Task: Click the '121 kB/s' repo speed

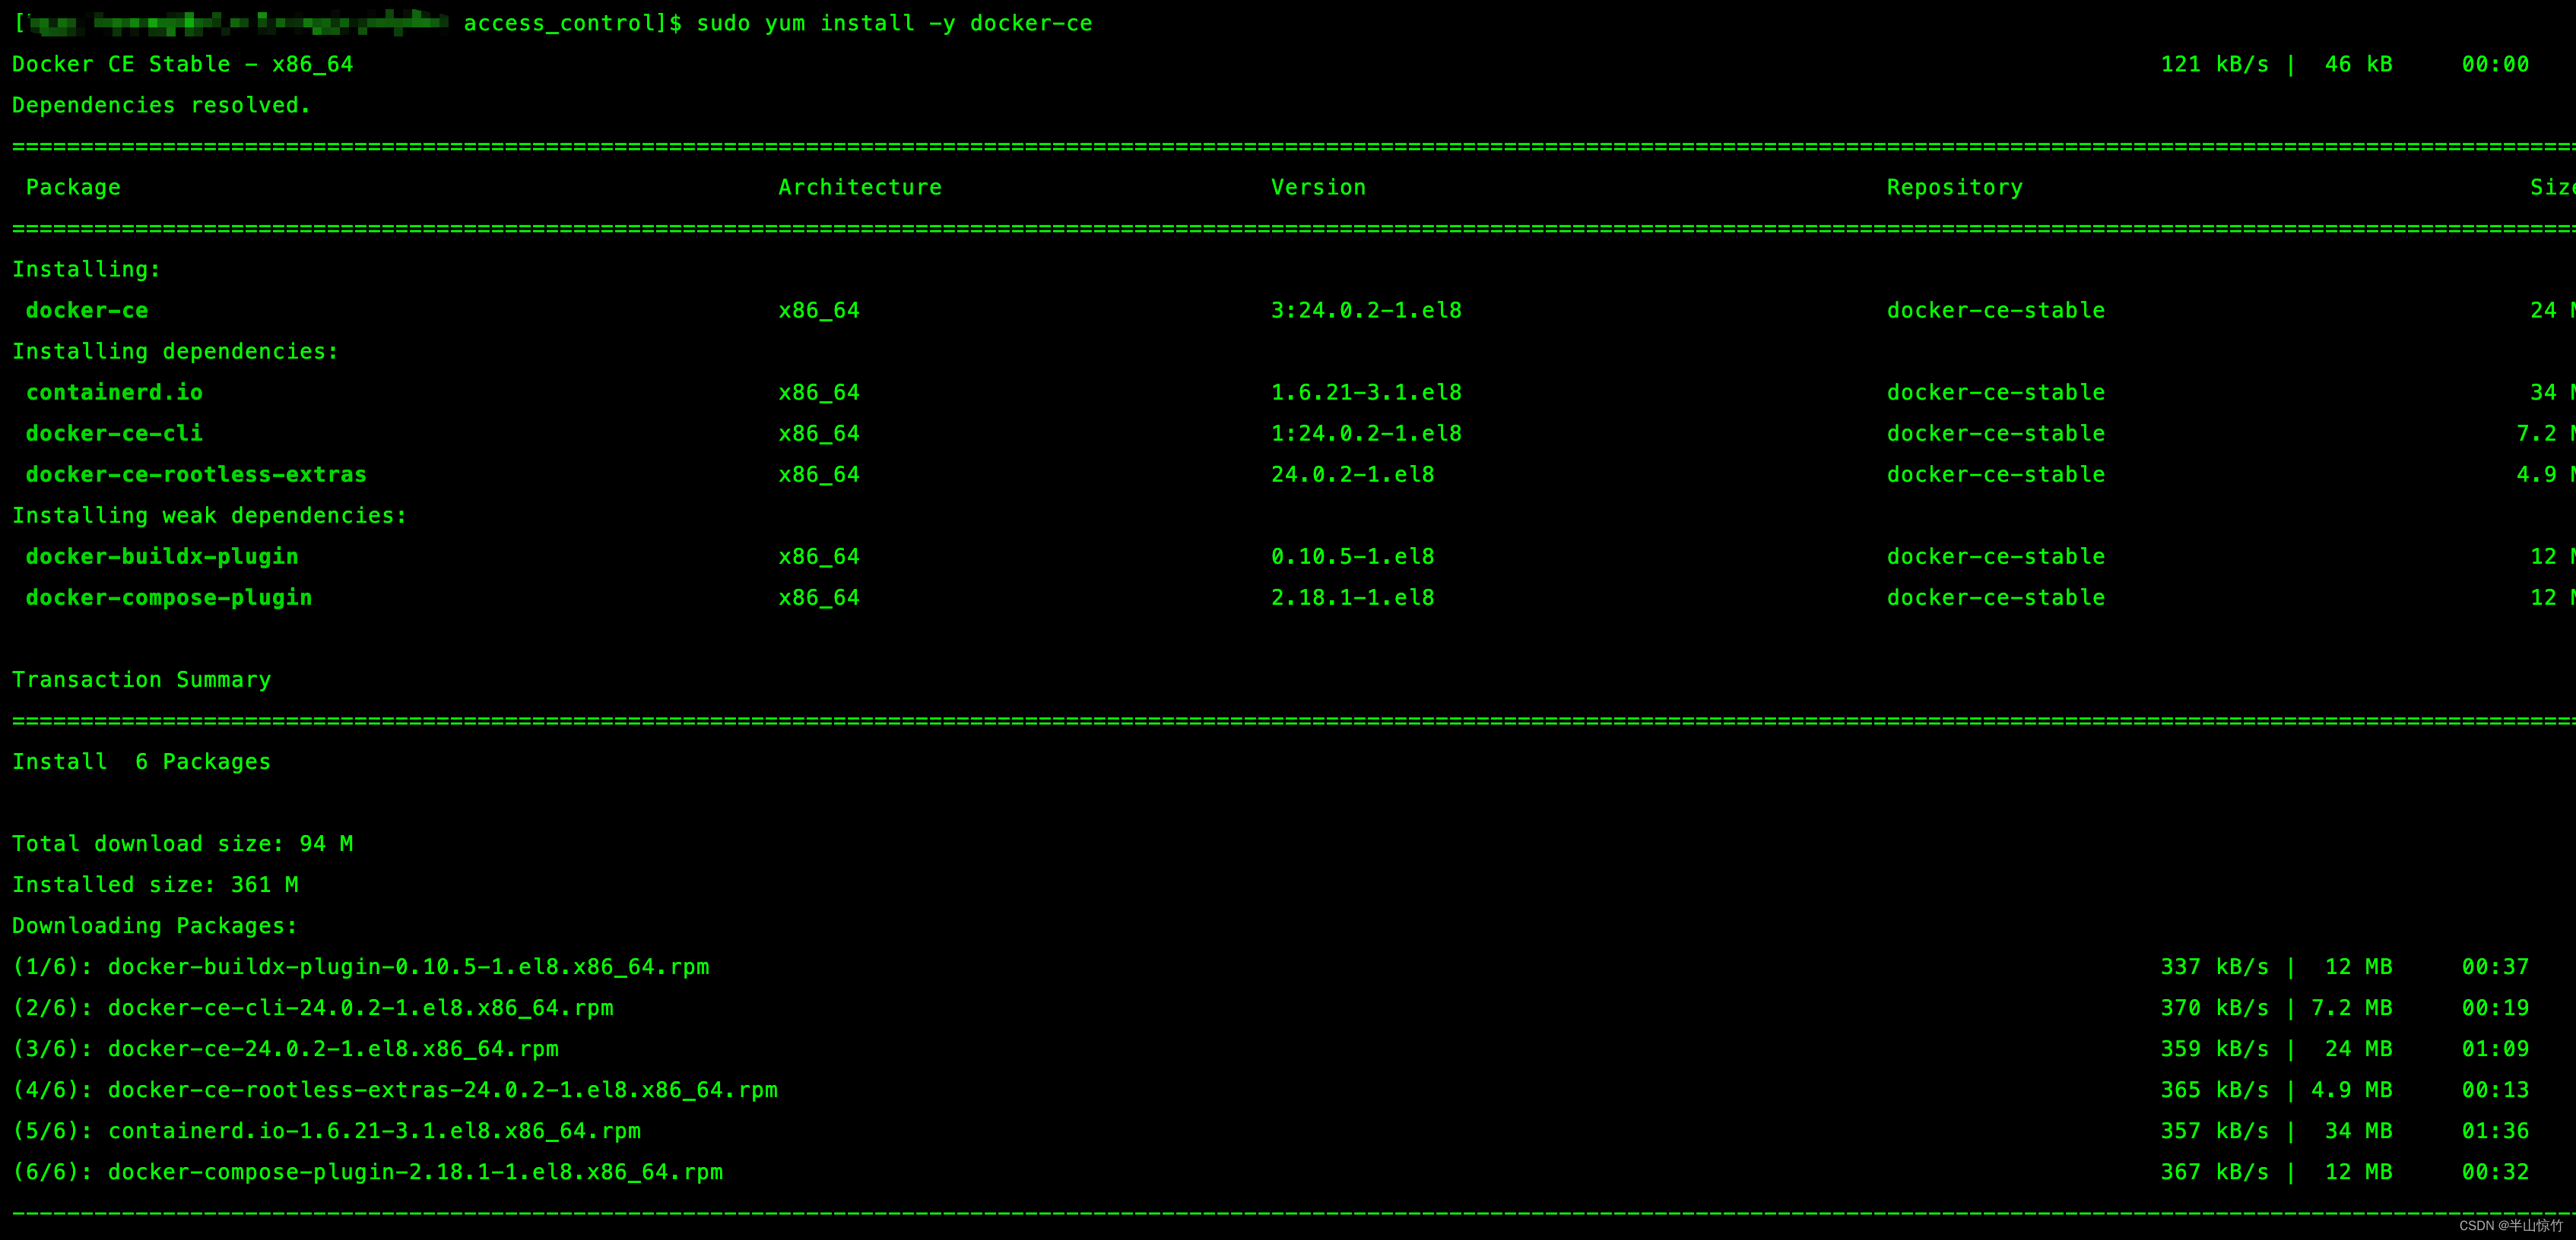Action: pyautogui.click(x=2214, y=64)
